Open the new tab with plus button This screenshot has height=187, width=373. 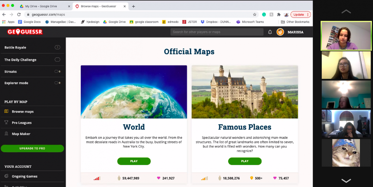[133, 6]
